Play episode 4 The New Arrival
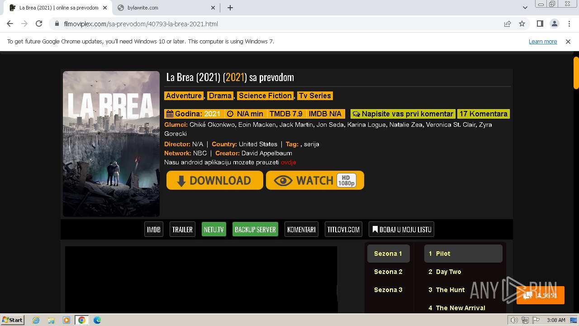The image size is (579, 326). [x=463, y=308]
